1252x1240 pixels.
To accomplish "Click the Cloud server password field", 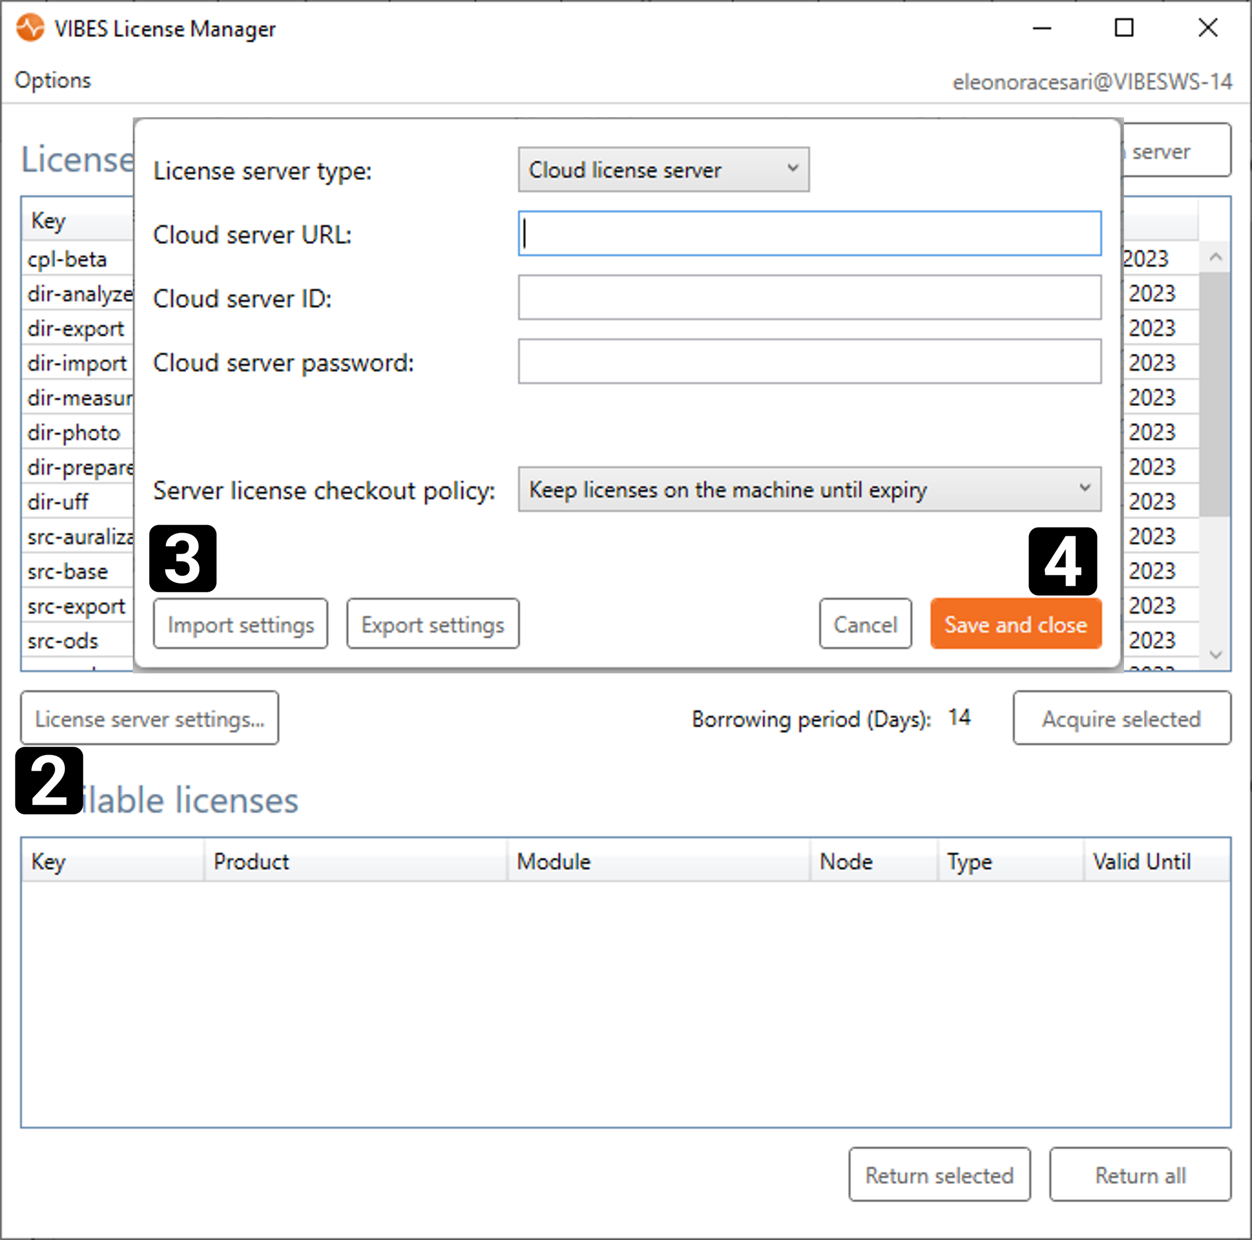I will tap(809, 362).
